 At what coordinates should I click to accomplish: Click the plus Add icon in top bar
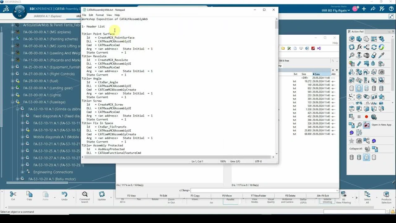pyautogui.click(x=364, y=9)
